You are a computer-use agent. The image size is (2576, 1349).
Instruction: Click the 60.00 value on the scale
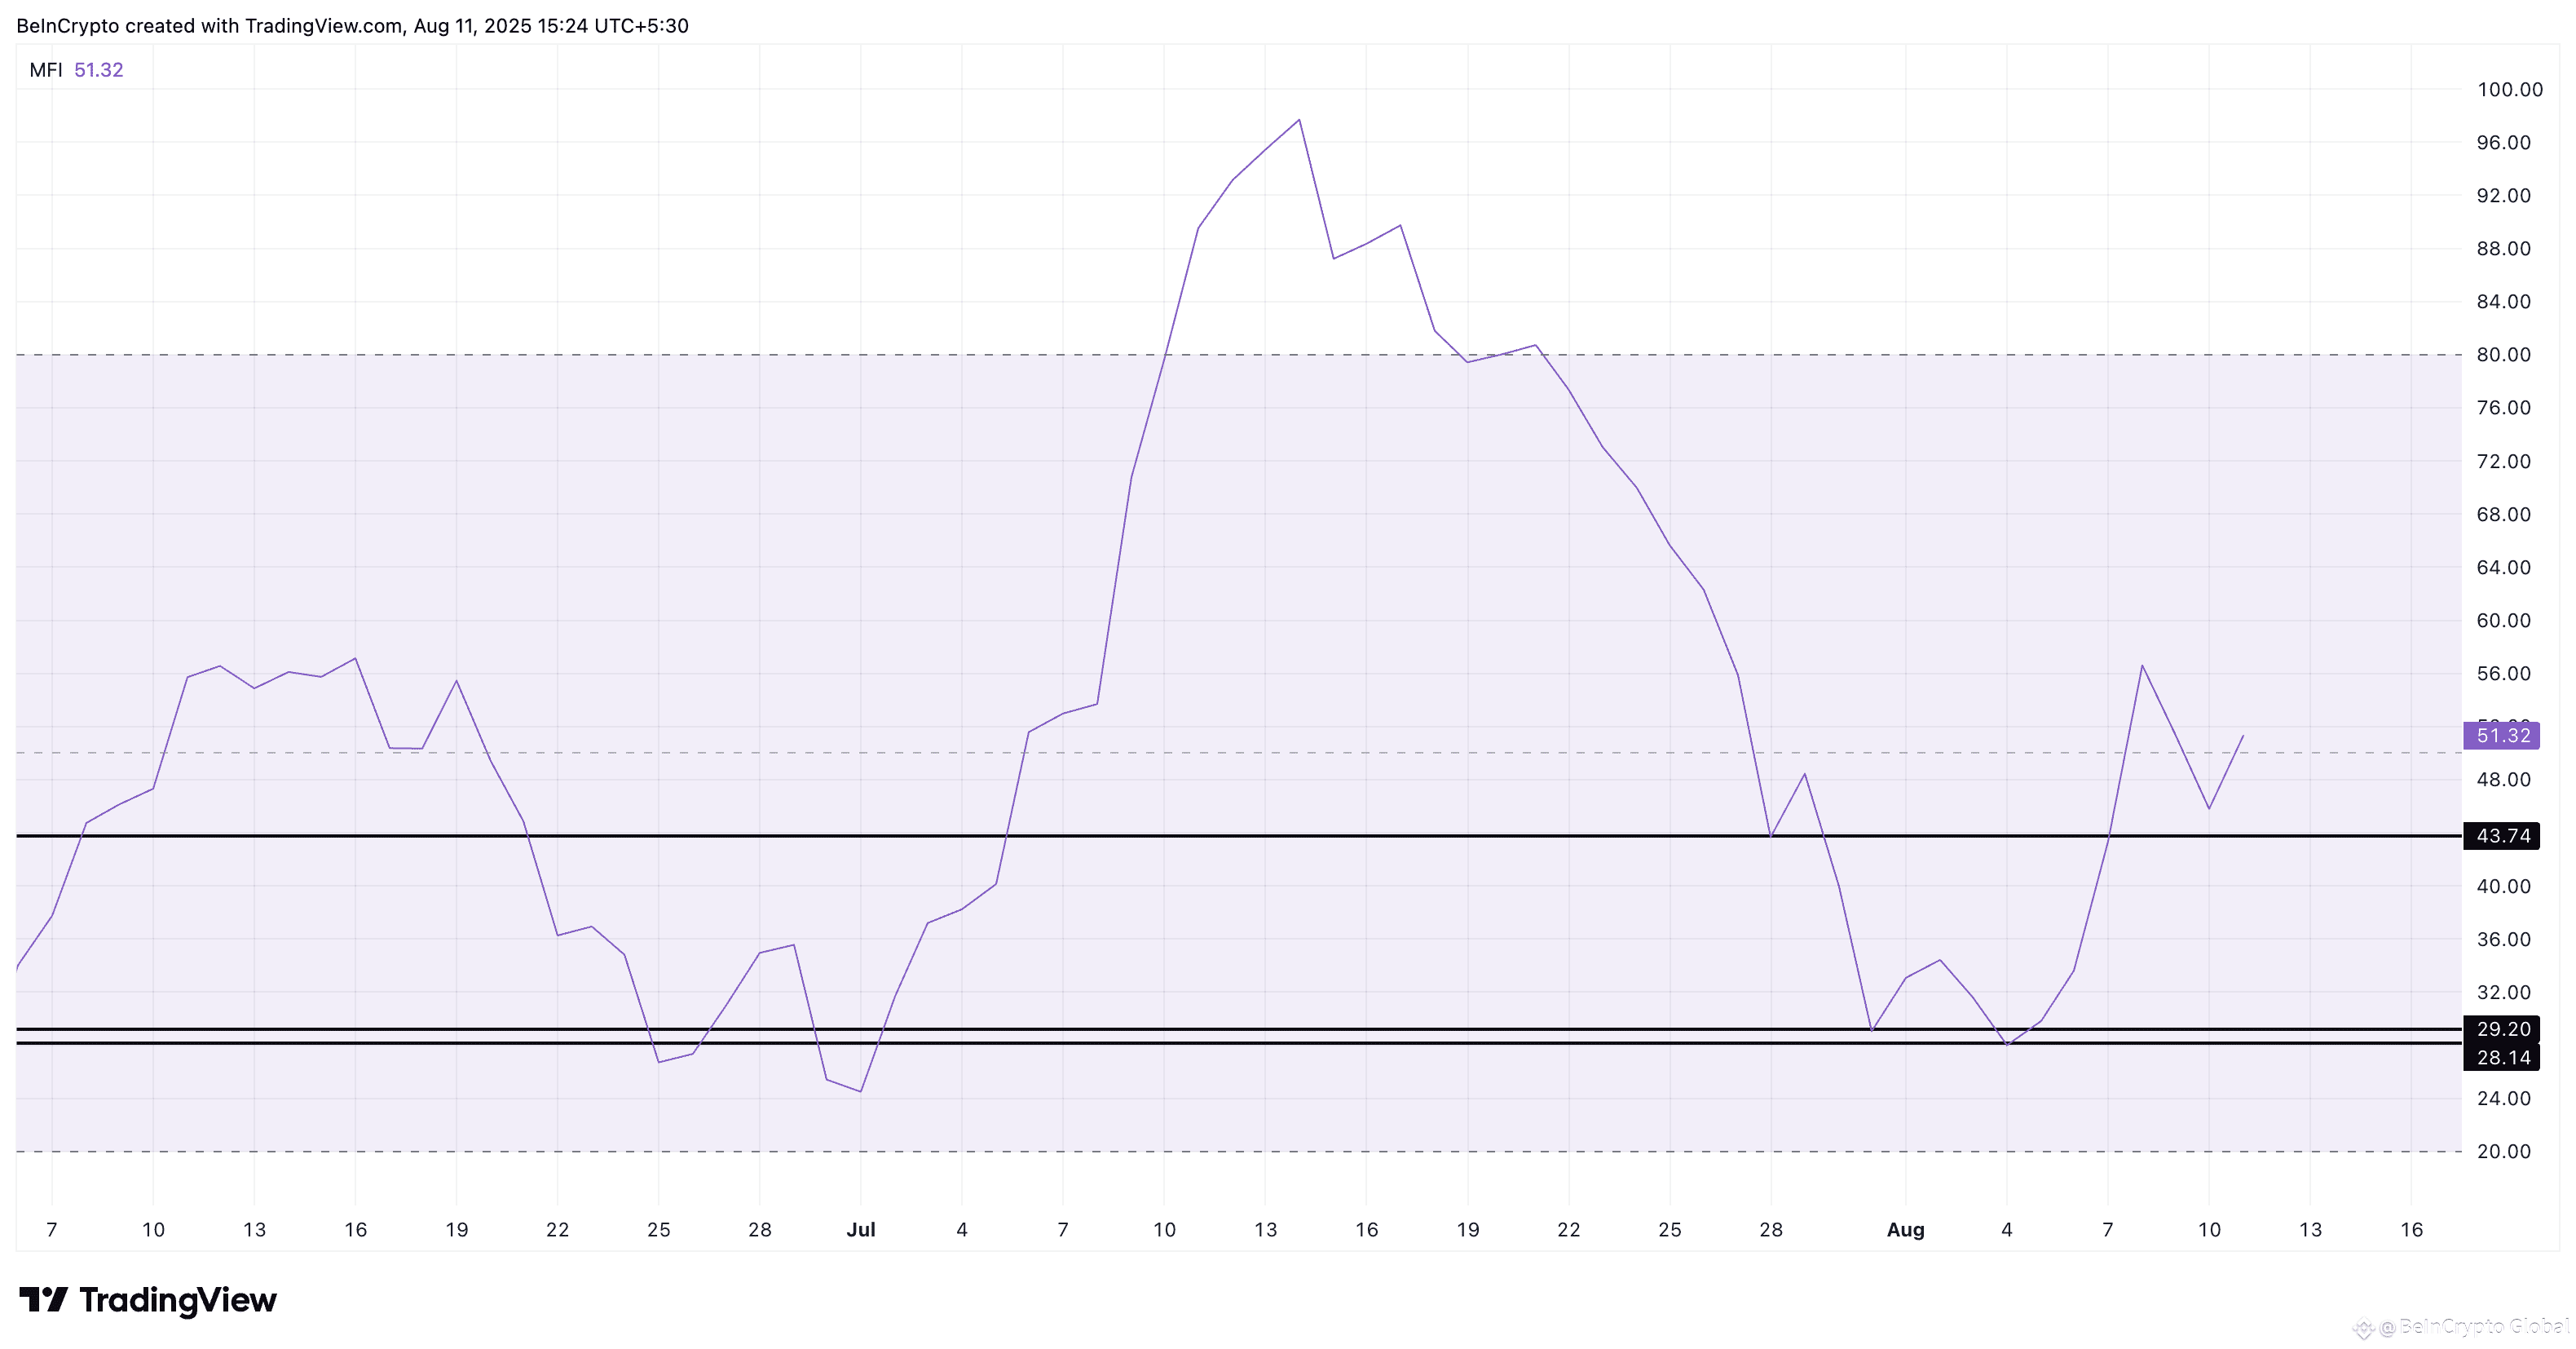tap(2503, 621)
